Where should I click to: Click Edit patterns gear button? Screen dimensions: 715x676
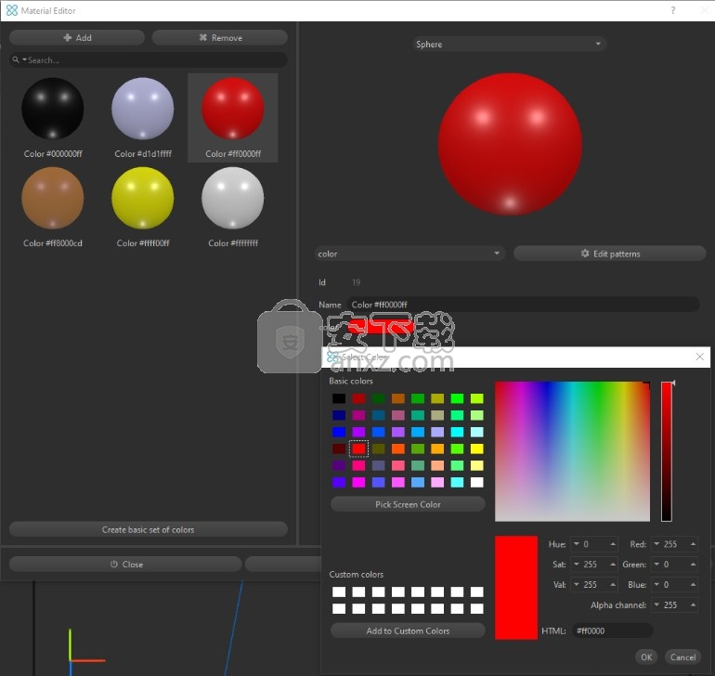pos(610,253)
